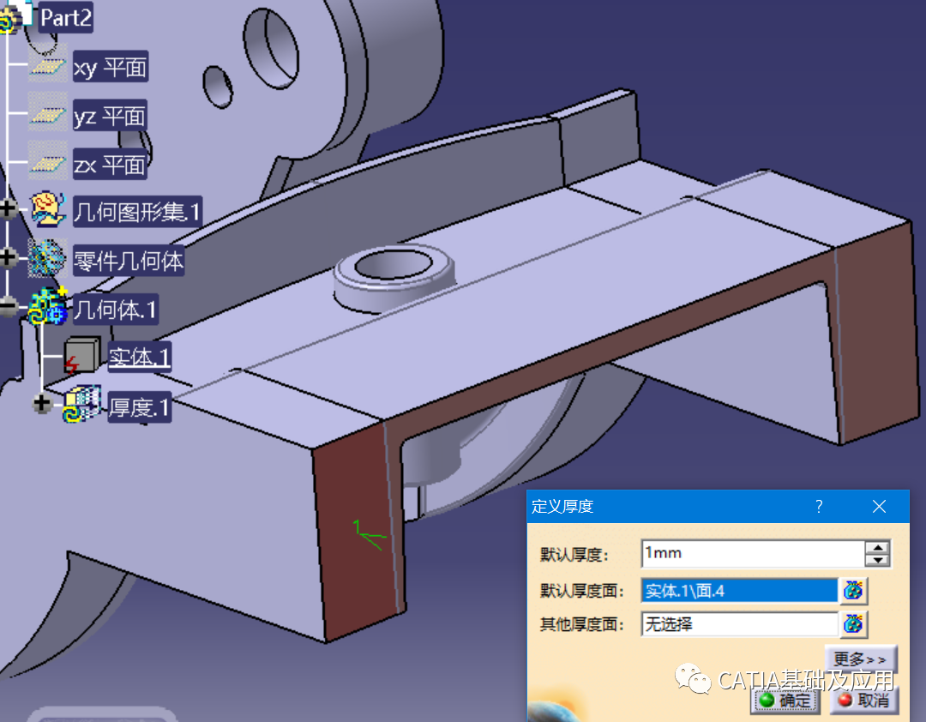
Task: Click the 默认厚度面 selection field
Action: 739,590
